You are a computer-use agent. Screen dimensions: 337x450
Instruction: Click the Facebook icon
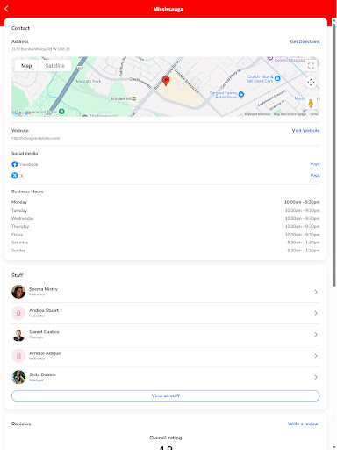[x=15, y=164]
